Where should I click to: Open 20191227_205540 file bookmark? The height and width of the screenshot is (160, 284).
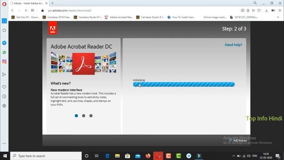[244, 17]
